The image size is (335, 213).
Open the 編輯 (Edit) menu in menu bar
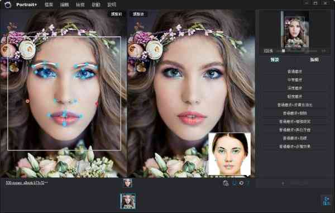(x=64, y=4)
